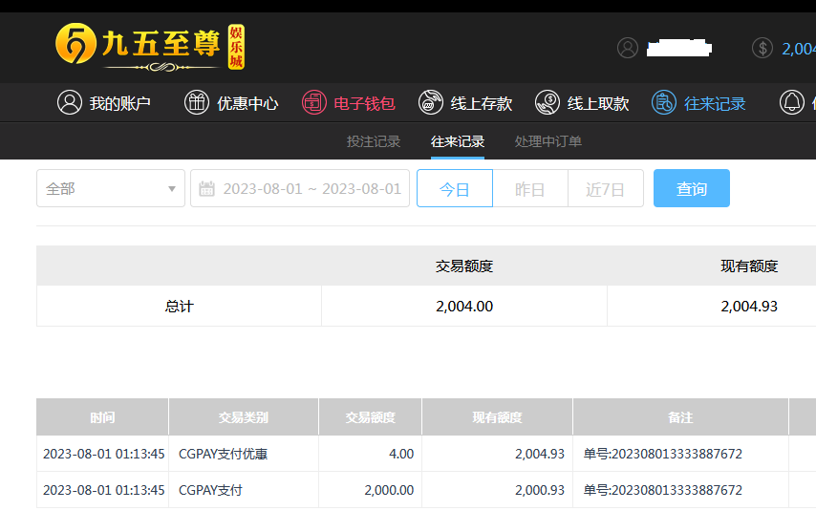Click the notification bell icon

(791, 103)
